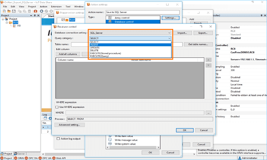Image resolution: width=267 pixels, height=160 pixels.
Task: Click the Paste toolbar icon
Action: tap(25, 11)
